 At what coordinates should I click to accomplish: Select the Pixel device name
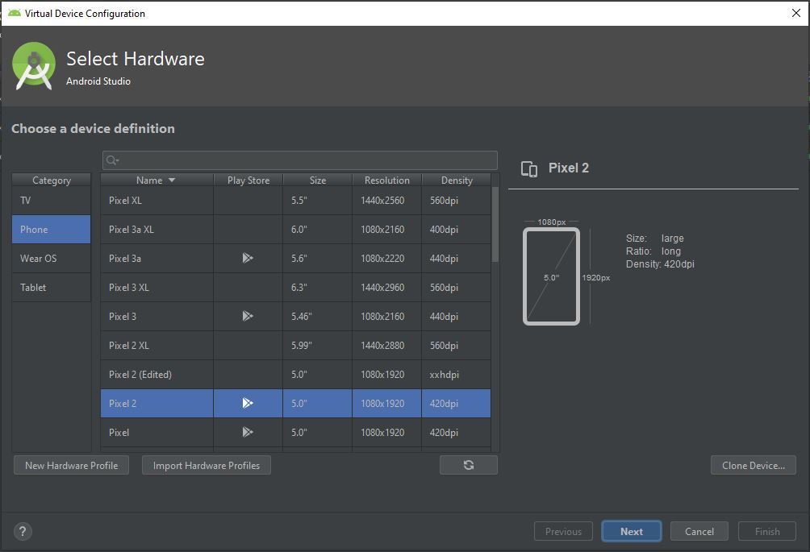click(x=119, y=432)
